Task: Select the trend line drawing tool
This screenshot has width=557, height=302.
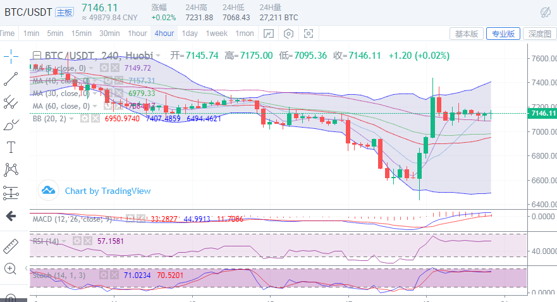Action: point(11,79)
